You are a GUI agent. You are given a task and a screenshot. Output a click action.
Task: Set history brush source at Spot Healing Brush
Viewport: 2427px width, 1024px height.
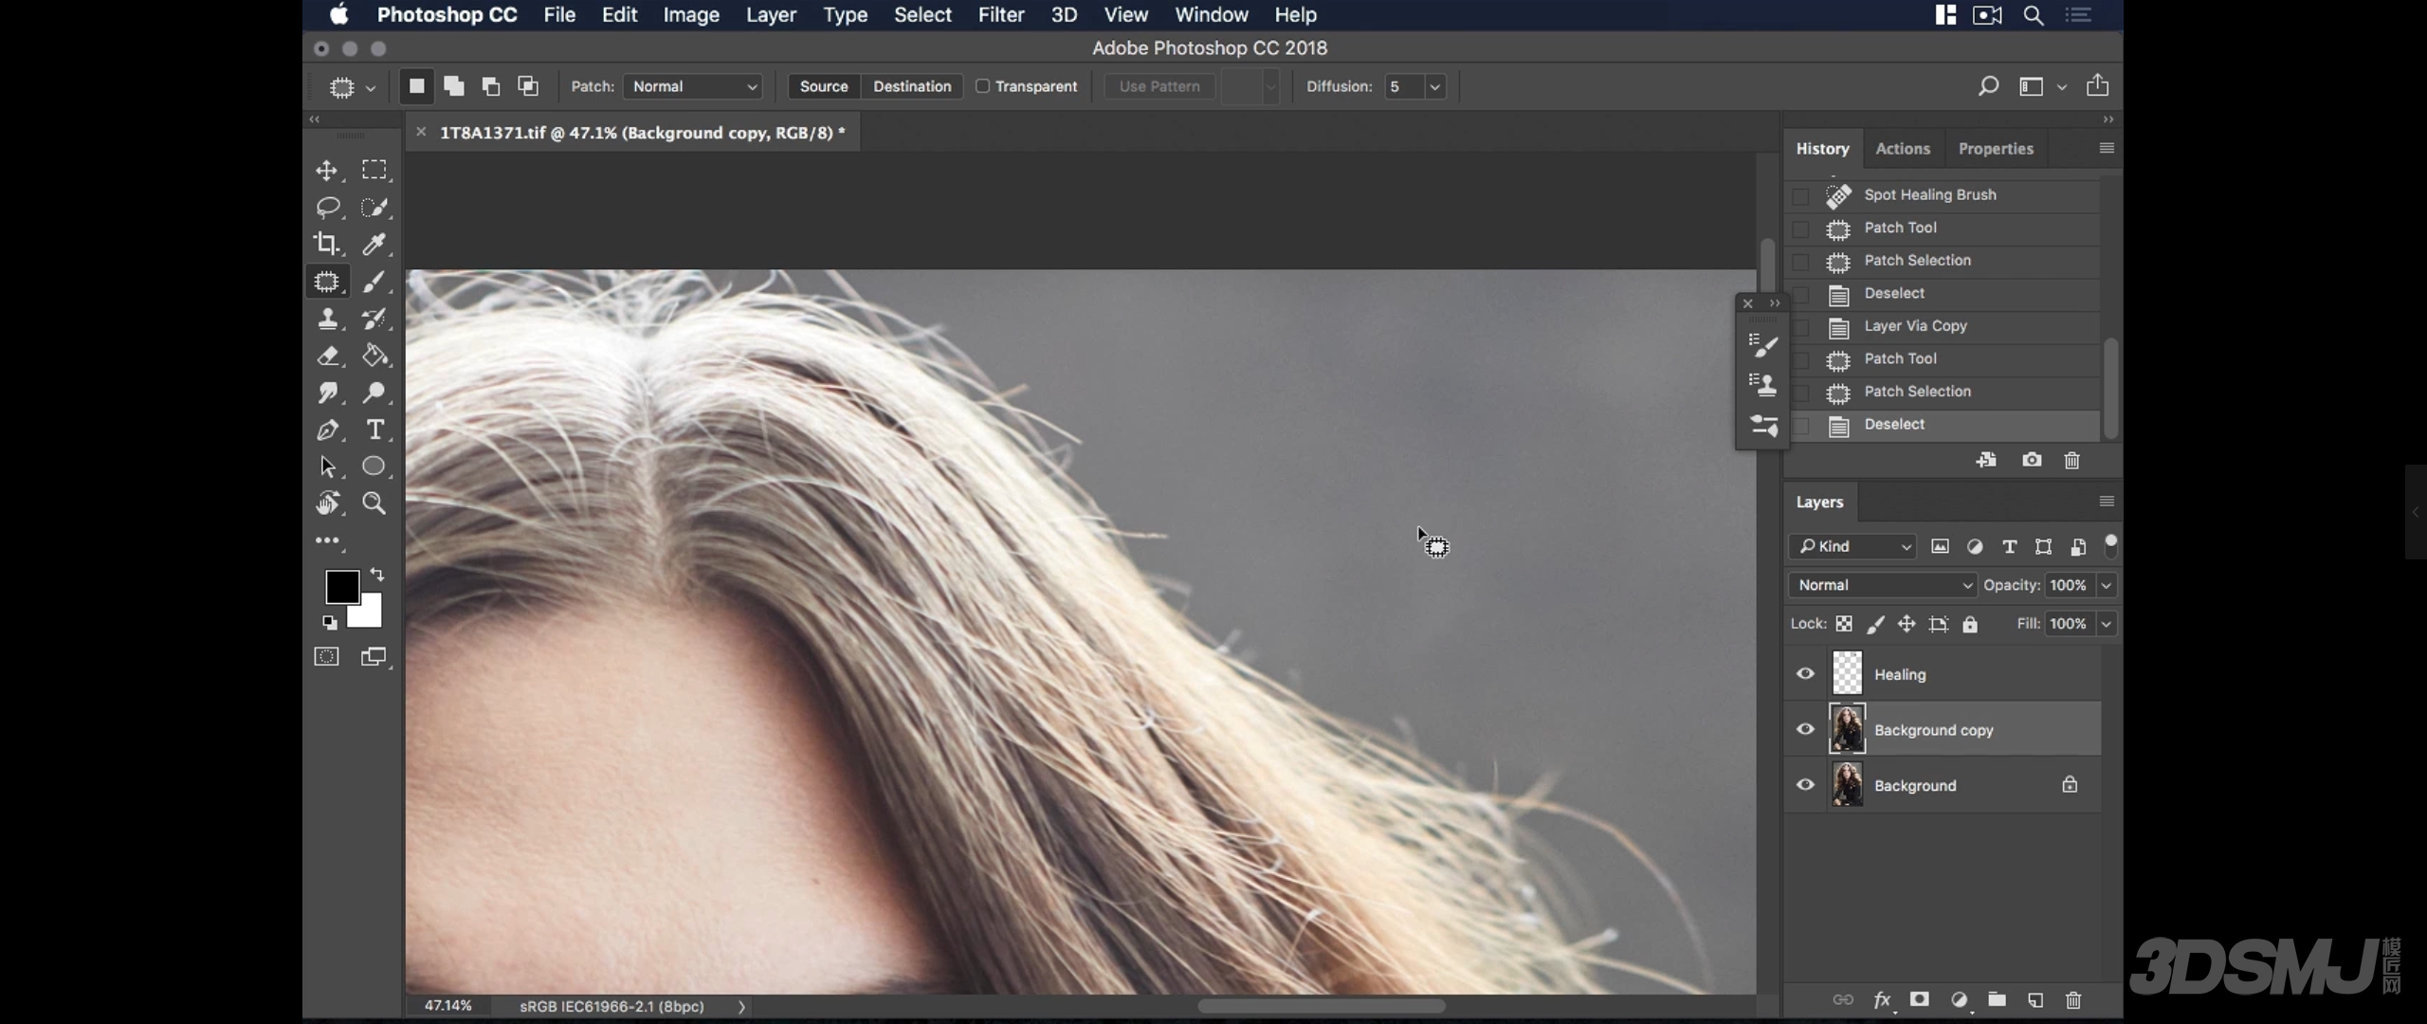1800,195
